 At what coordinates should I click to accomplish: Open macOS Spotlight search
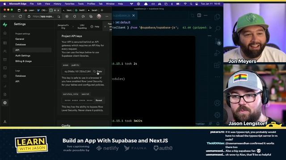[191, 4]
